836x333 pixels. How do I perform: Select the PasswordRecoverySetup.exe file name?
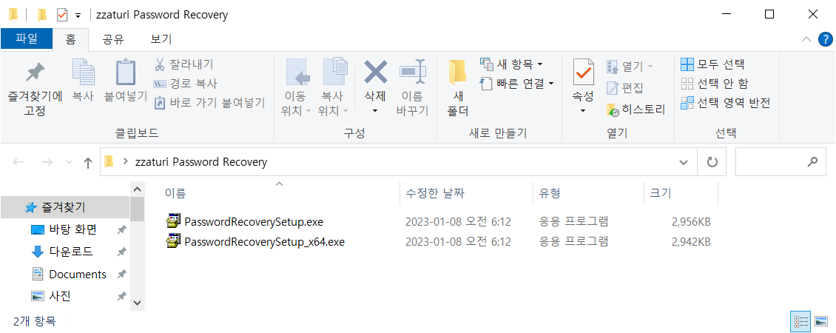pyautogui.click(x=254, y=221)
